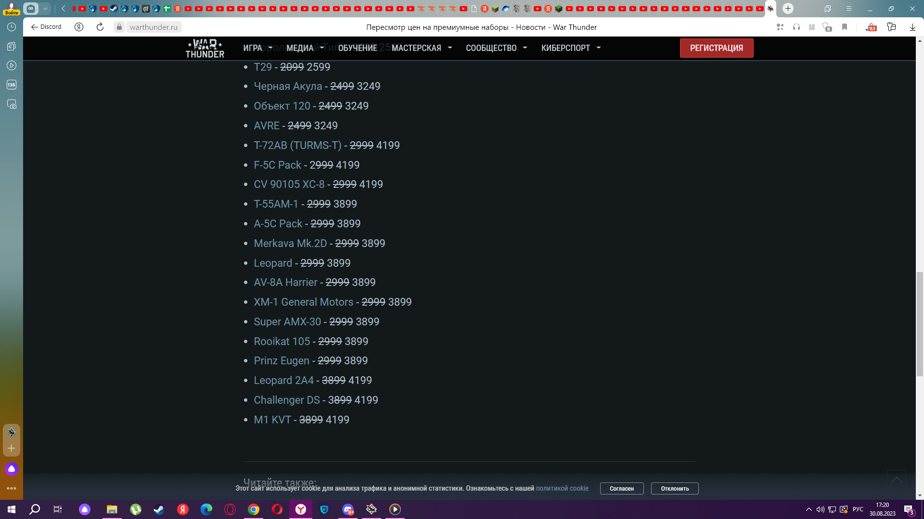Click the add sidebar item plus icon
This screenshot has height=519, width=924.
pos(12,448)
